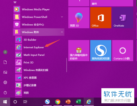Launch 3D Builder icon
Image resolution: width=137 pixels, height=106 pixels.
point(19,40)
